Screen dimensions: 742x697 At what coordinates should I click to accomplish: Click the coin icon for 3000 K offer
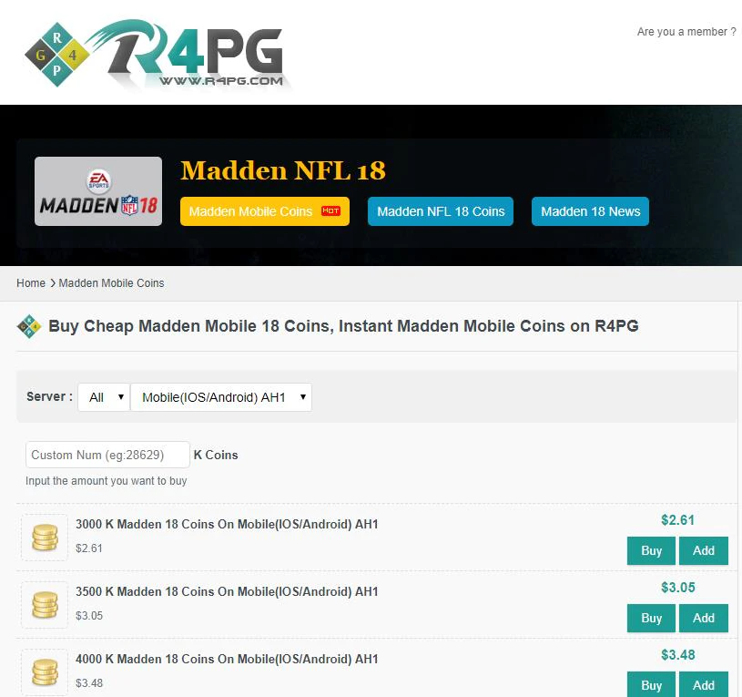(x=45, y=538)
